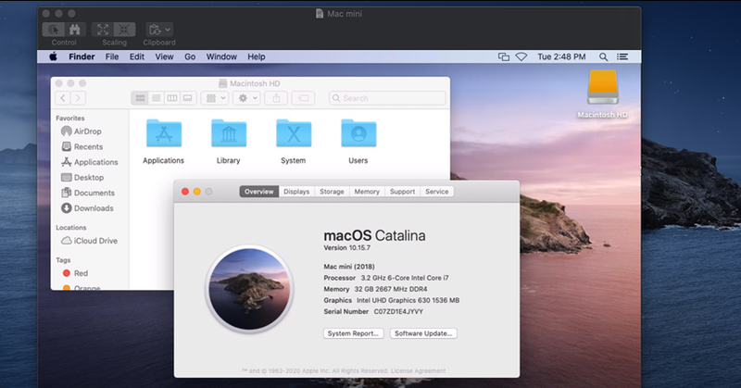The image size is (741, 388).
Task: Switch to the Support tab
Action: pos(402,192)
